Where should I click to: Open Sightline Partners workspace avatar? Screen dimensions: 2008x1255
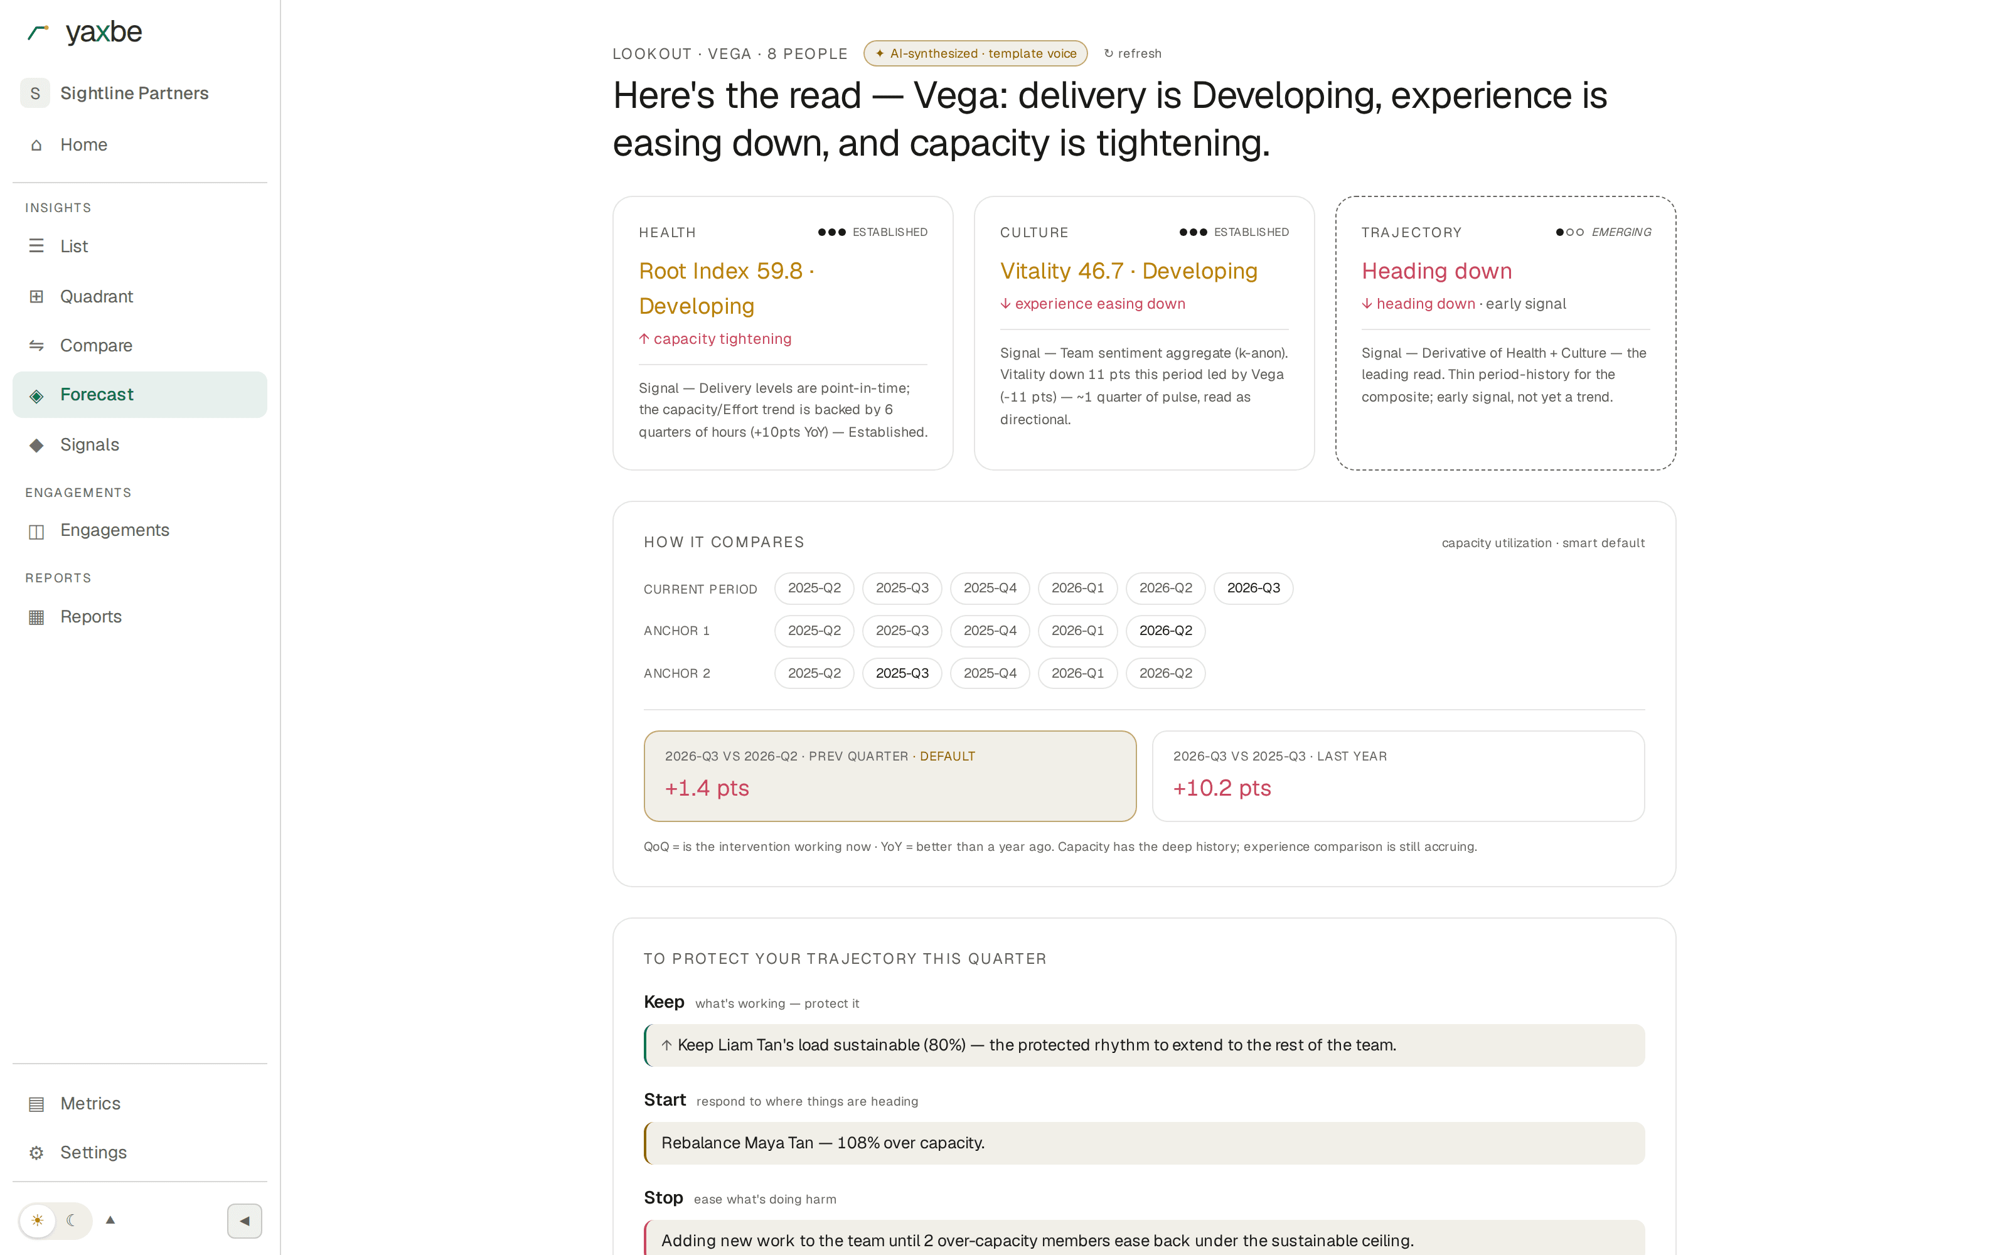click(35, 93)
